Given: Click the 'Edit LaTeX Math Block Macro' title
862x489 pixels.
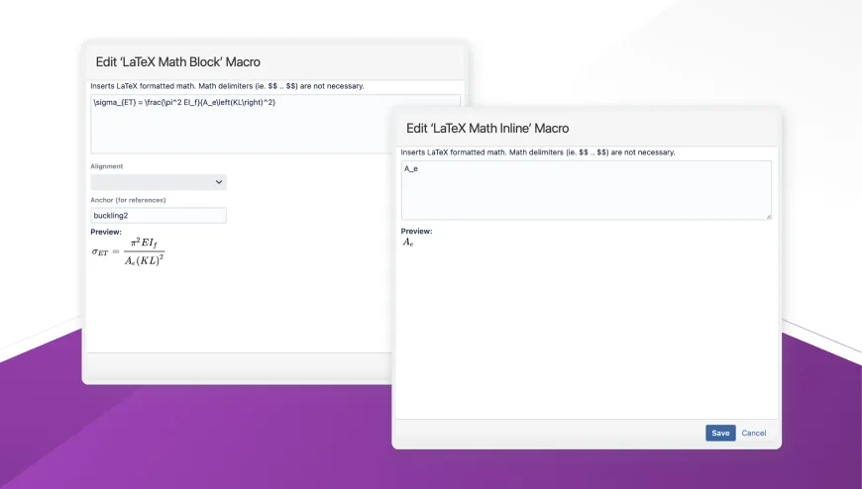Looking at the screenshot, I should coord(178,62).
